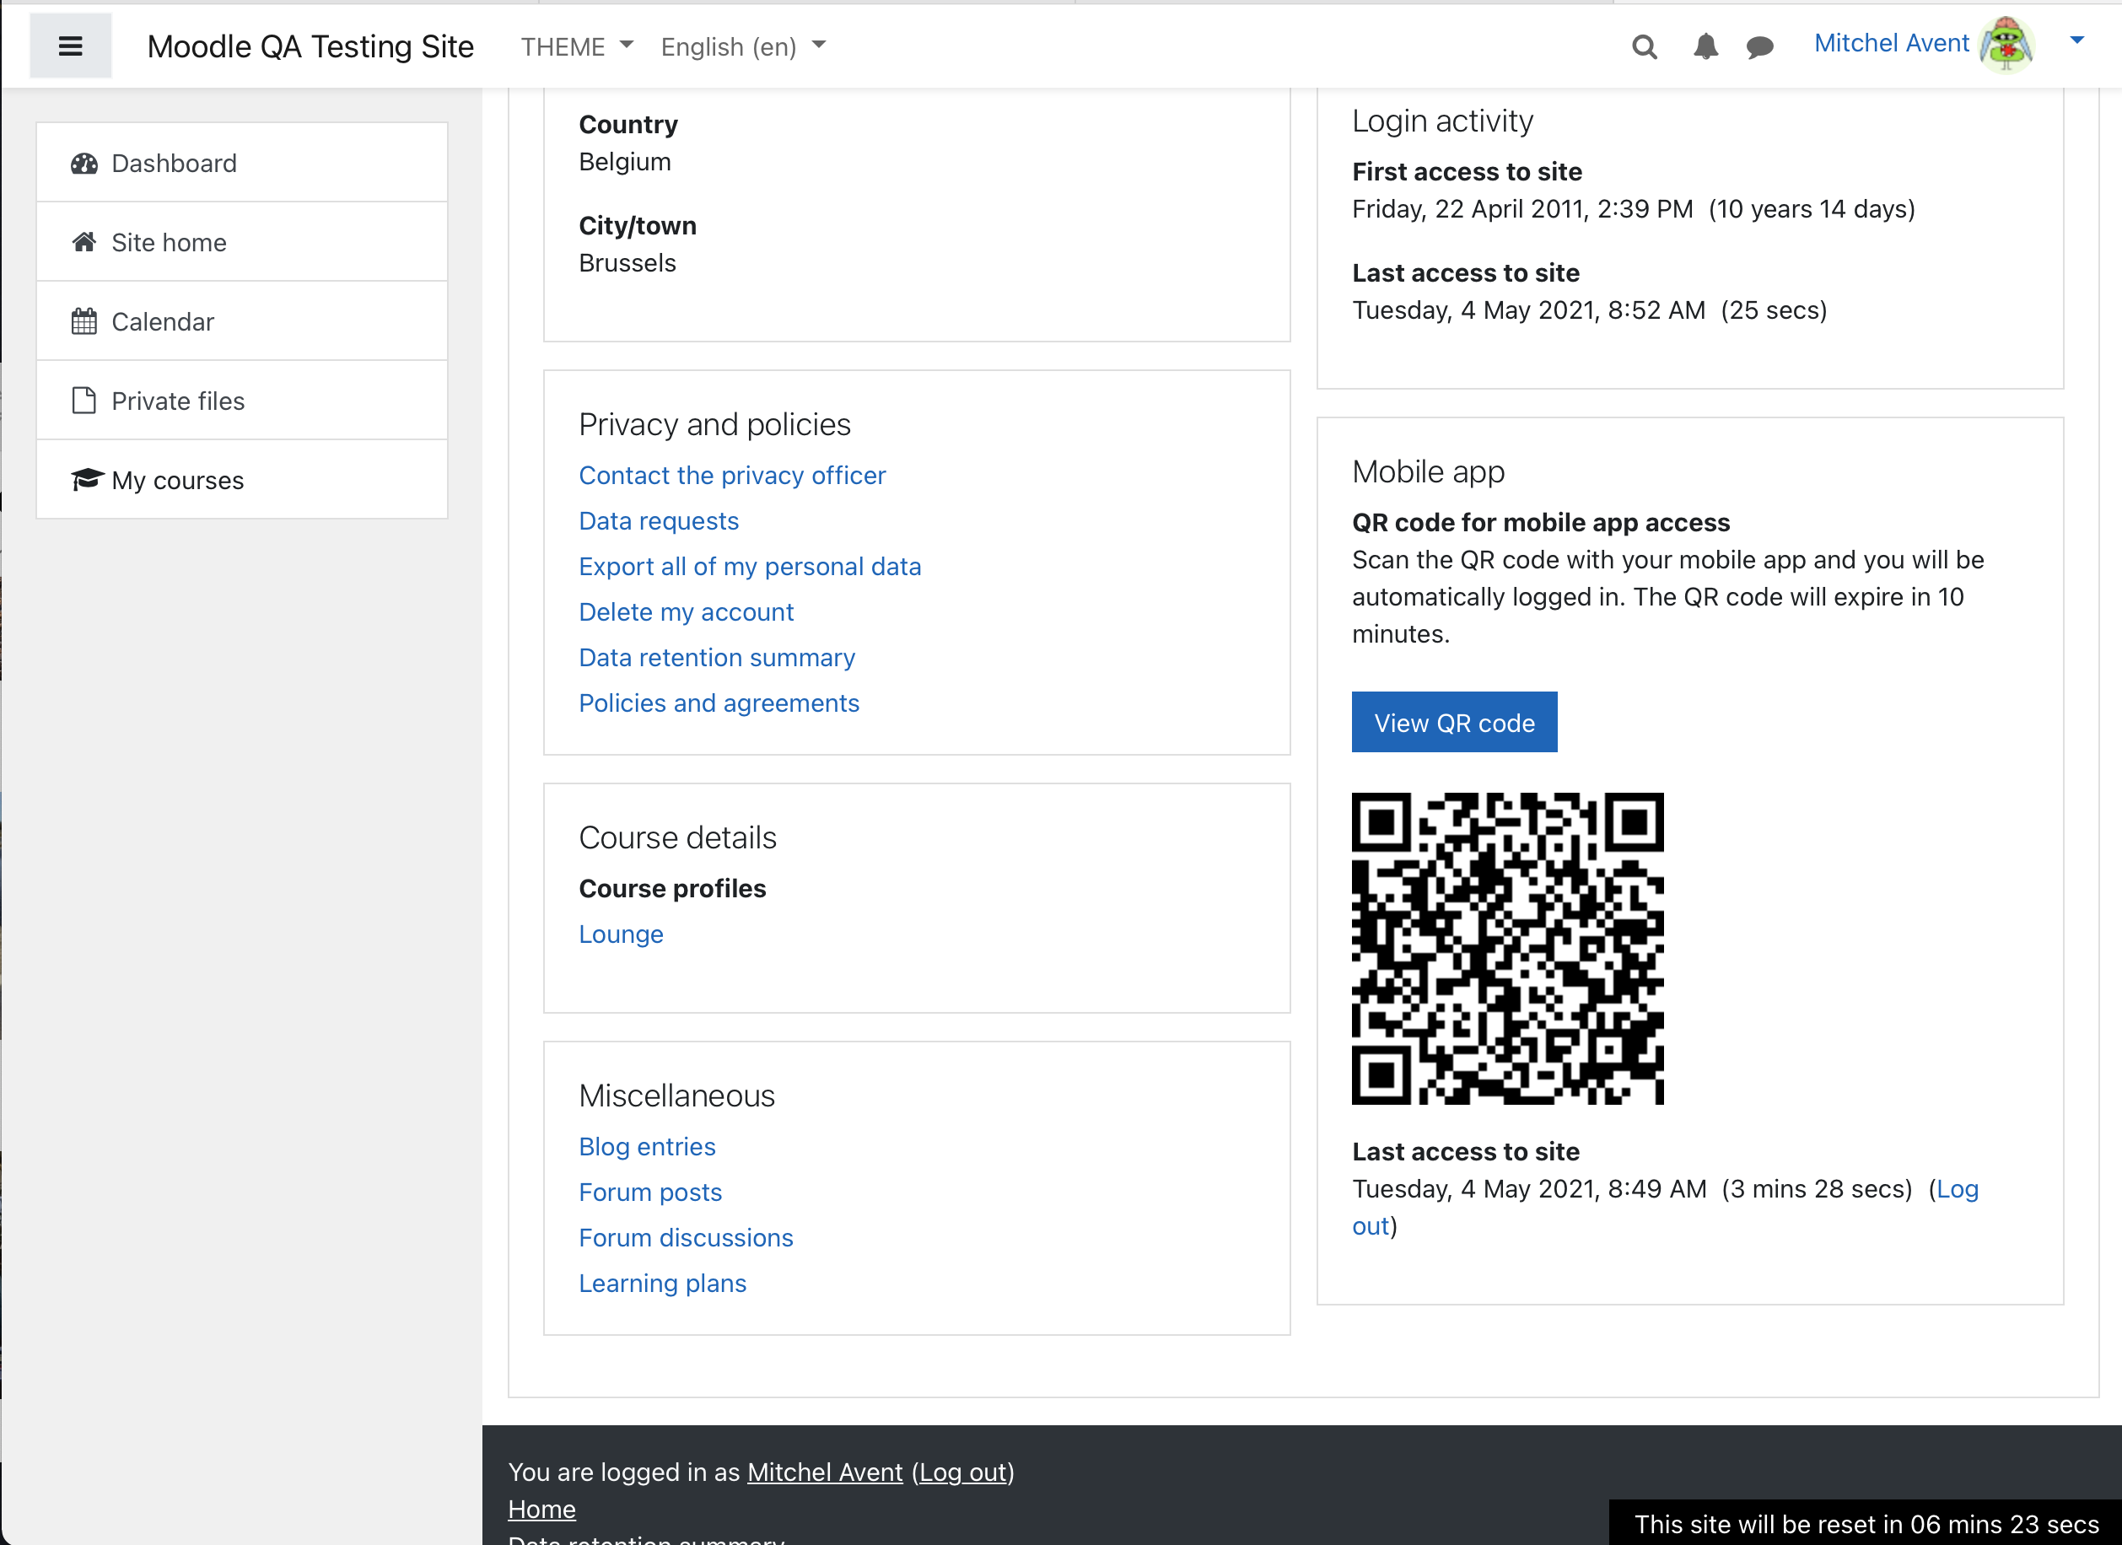Viewport: 2122px width, 1545px height.
Task: Select My courses in the sidebar
Action: click(241, 479)
